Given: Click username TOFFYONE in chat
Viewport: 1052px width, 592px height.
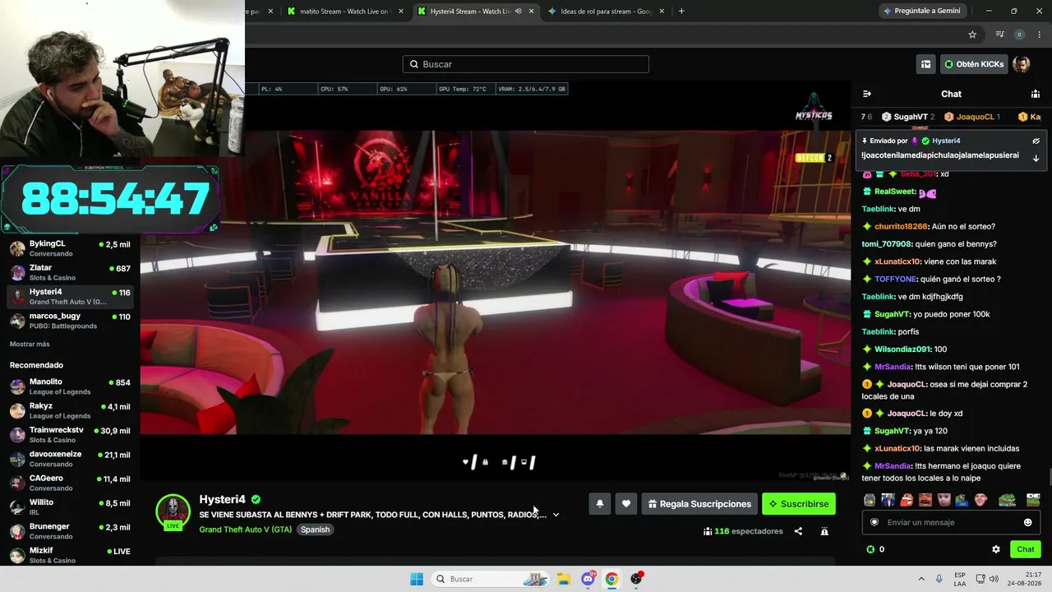Looking at the screenshot, I should pos(895,279).
